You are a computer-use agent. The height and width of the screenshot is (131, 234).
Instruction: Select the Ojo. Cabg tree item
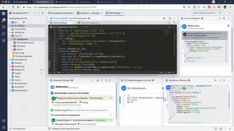tap(19, 53)
